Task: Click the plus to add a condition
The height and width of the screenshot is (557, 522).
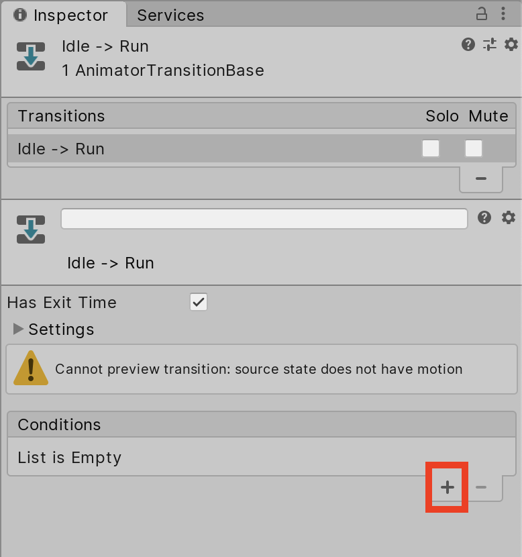Action: tap(448, 488)
